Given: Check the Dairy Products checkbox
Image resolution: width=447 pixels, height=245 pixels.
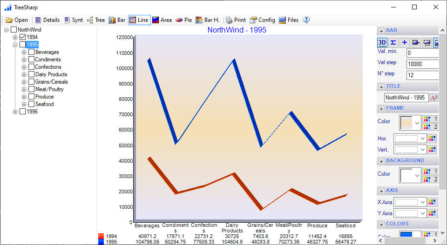Looking at the screenshot, I should 31,74.
